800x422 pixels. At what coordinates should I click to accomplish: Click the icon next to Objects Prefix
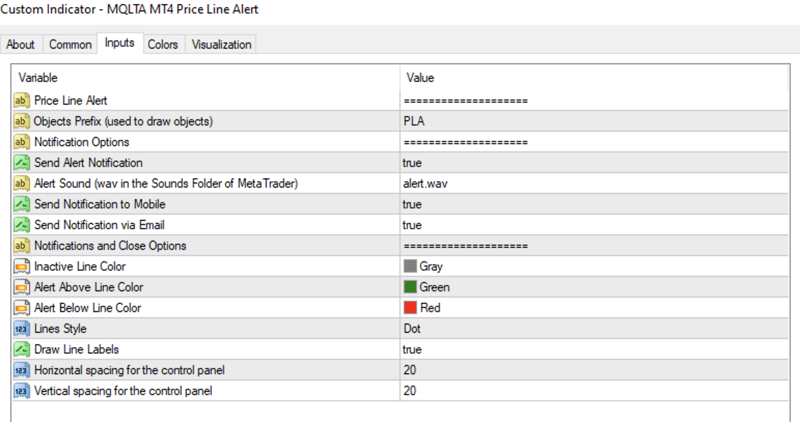[x=21, y=121]
